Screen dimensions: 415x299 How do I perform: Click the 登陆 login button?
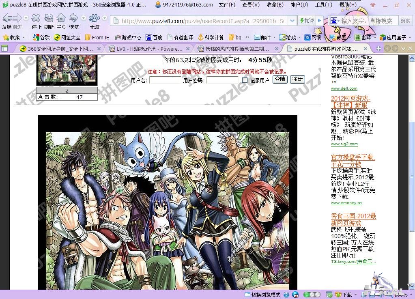tap(280, 79)
